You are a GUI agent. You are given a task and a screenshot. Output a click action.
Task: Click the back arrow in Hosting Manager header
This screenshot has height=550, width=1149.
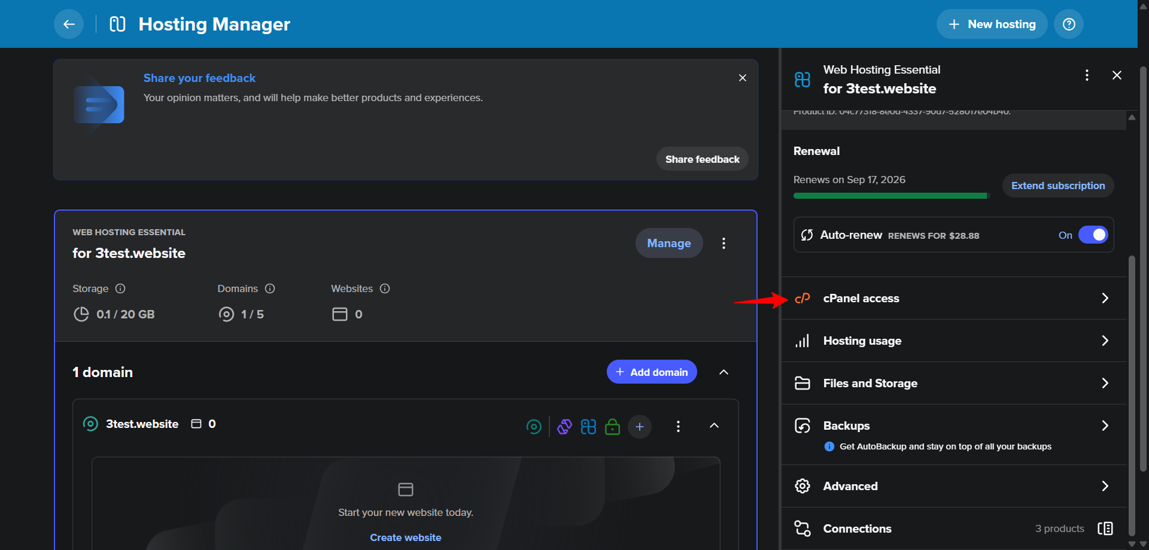coord(69,25)
